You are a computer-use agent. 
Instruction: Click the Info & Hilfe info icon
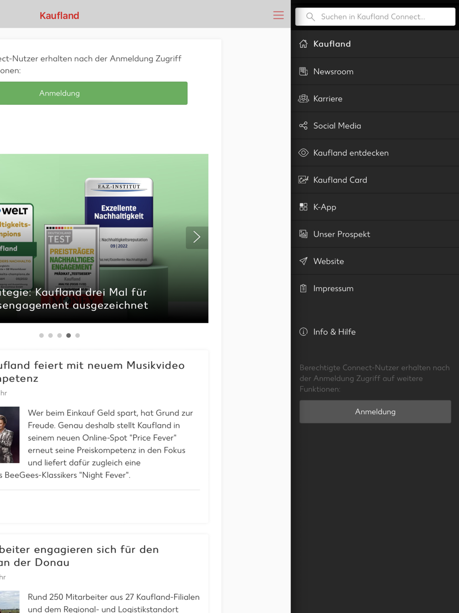tap(303, 332)
